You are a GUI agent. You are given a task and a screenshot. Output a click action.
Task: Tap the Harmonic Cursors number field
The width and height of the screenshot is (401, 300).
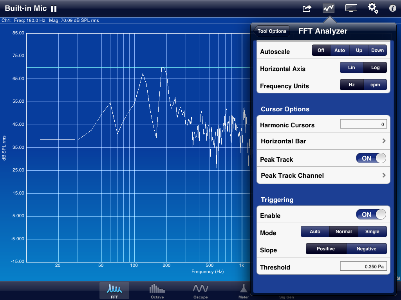pyautogui.click(x=363, y=124)
